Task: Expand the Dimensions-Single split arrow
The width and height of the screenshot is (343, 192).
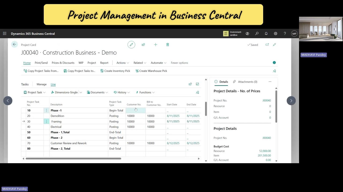Action: 81,92
